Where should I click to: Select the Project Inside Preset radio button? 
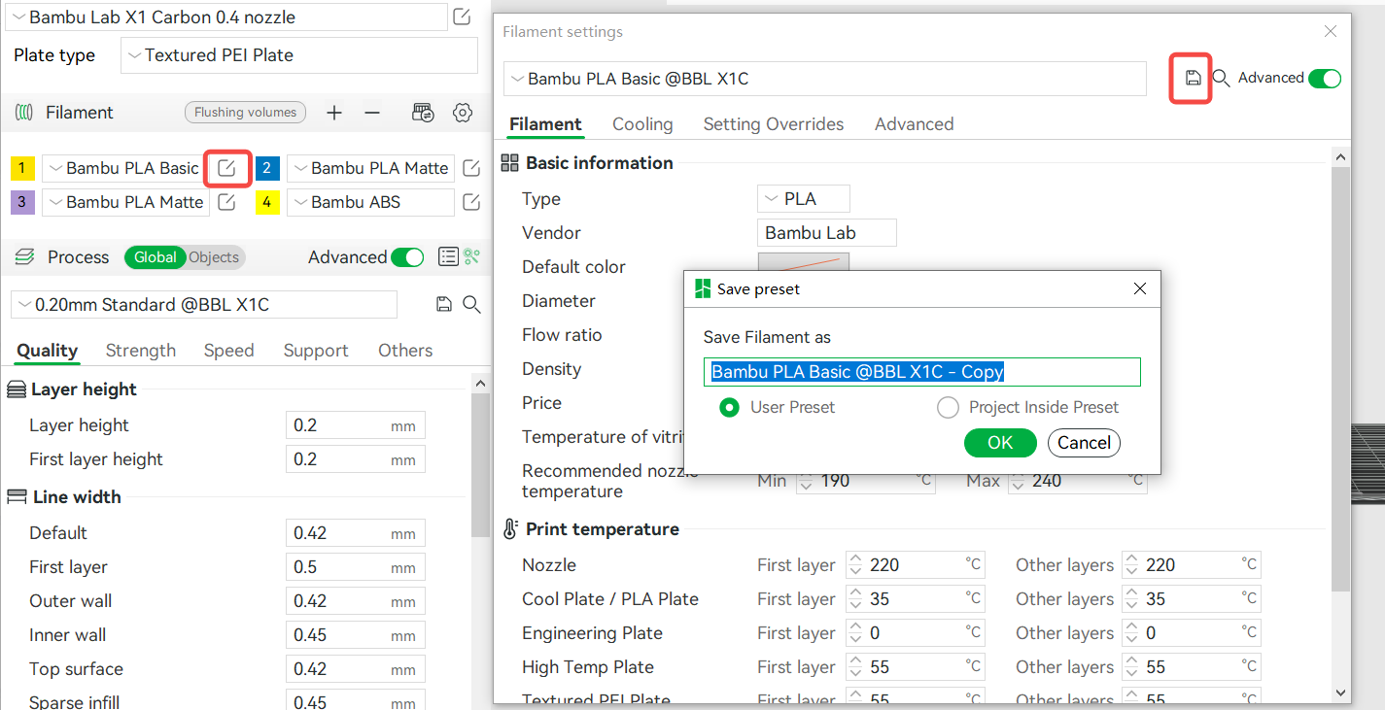point(948,407)
